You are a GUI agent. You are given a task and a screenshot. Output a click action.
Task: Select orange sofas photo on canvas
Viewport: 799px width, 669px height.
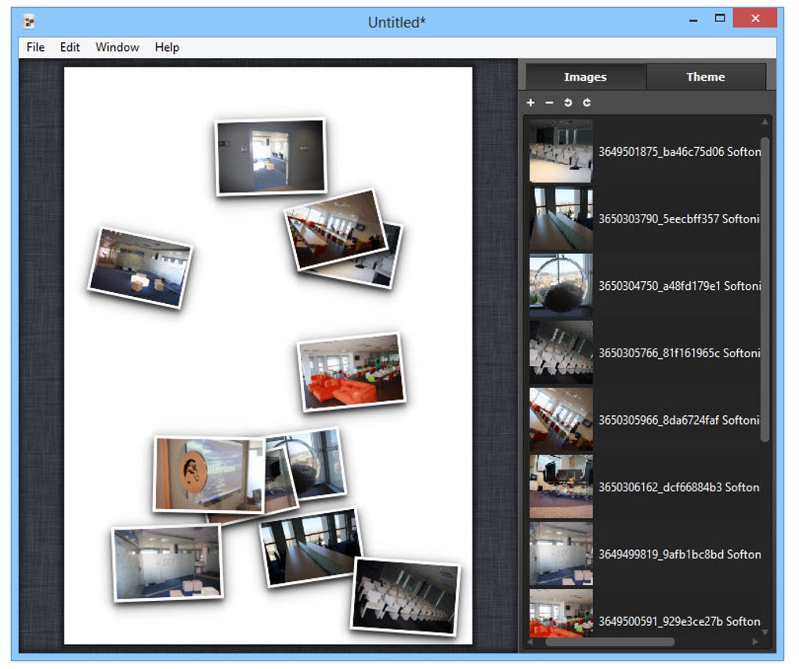click(x=352, y=372)
